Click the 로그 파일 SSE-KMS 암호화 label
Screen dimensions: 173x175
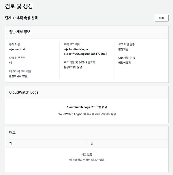pyautogui.click(x=80, y=62)
